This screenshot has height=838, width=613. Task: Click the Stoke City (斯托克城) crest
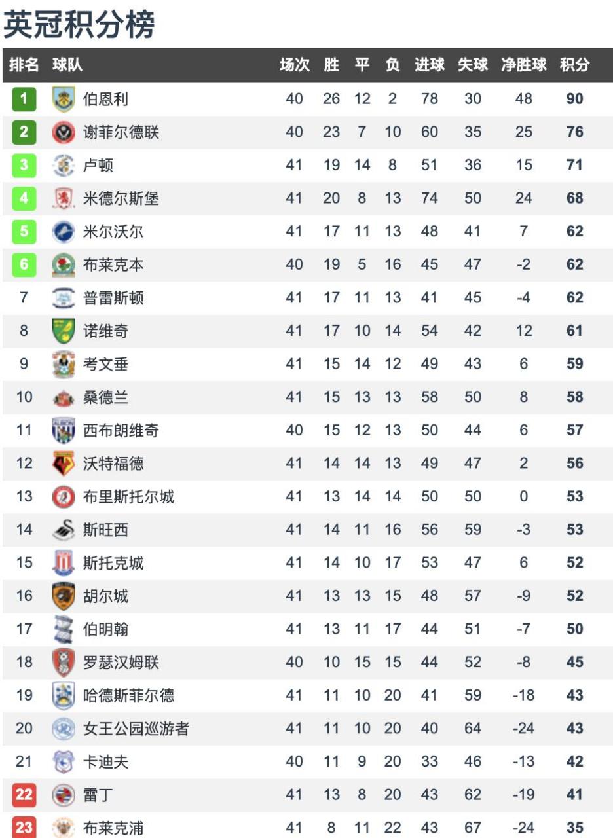[64, 562]
